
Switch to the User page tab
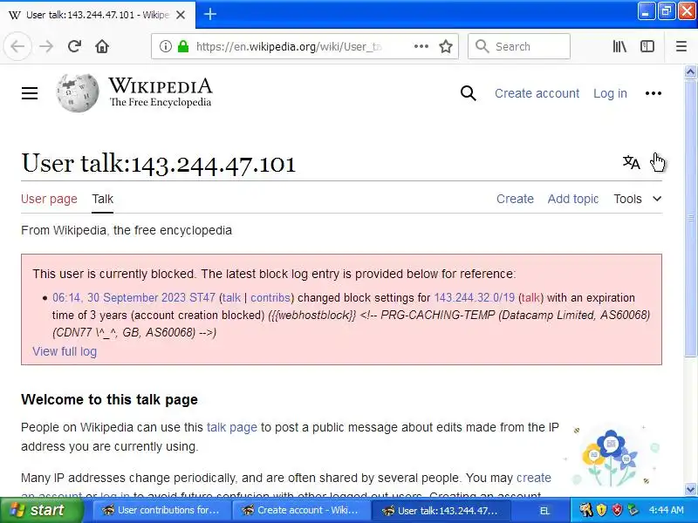click(x=49, y=199)
